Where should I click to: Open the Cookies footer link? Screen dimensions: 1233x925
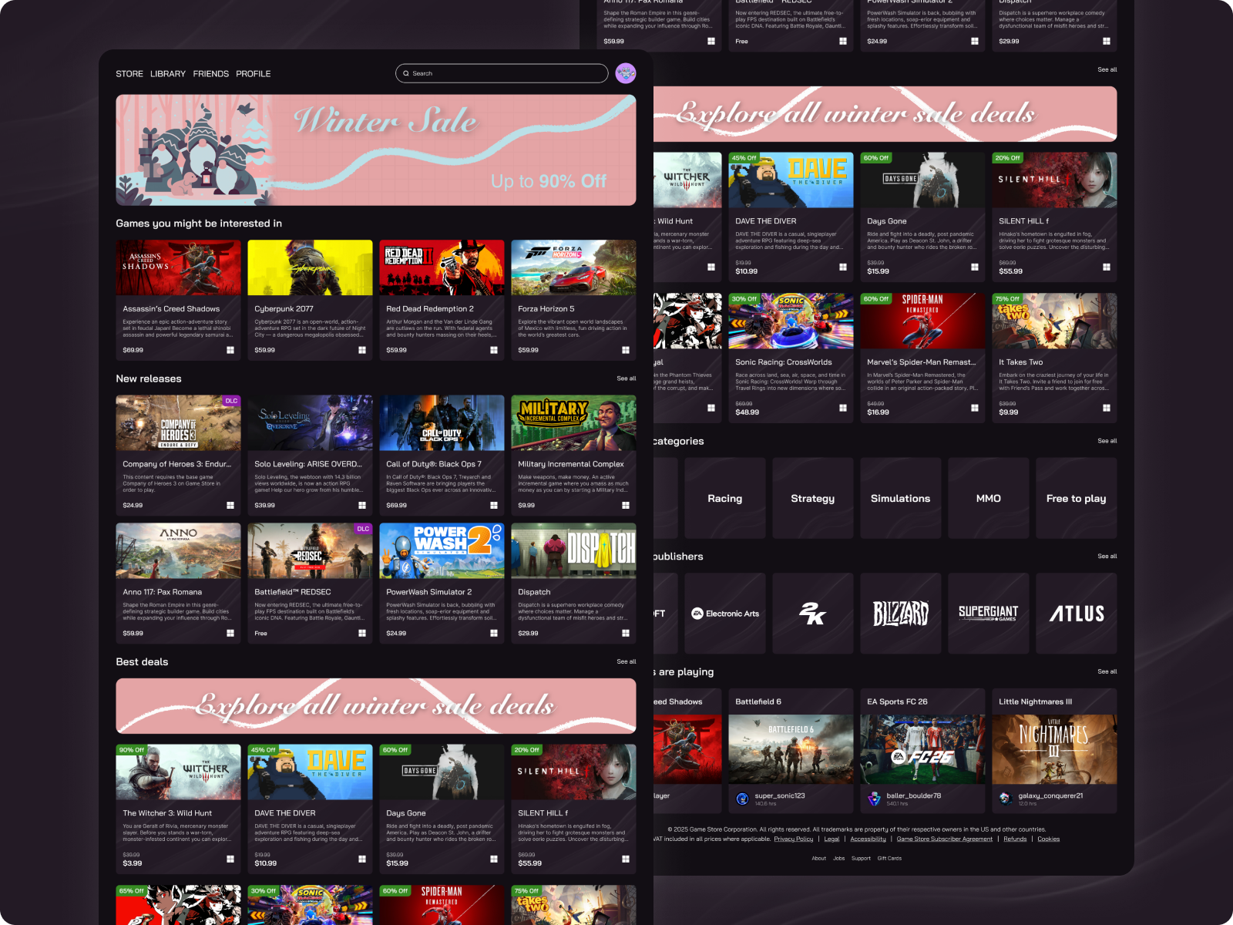click(x=1049, y=839)
